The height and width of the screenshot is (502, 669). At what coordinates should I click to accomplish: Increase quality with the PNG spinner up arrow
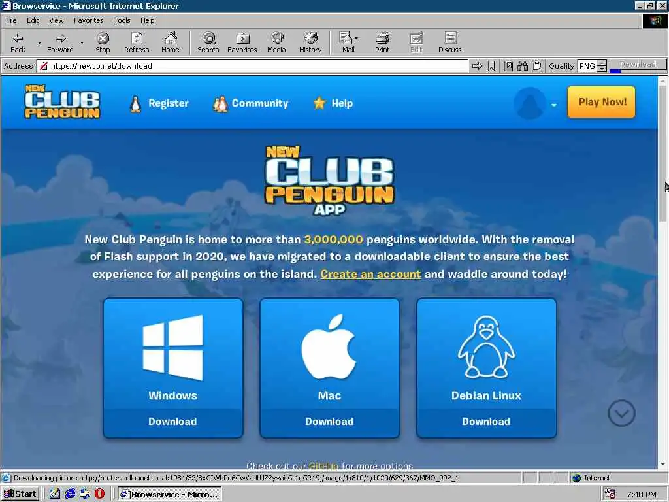[602, 63]
